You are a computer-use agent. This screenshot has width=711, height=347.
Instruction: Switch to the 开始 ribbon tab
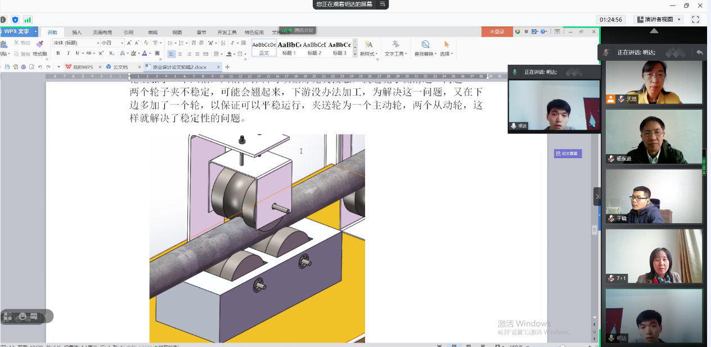coord(52,33)
